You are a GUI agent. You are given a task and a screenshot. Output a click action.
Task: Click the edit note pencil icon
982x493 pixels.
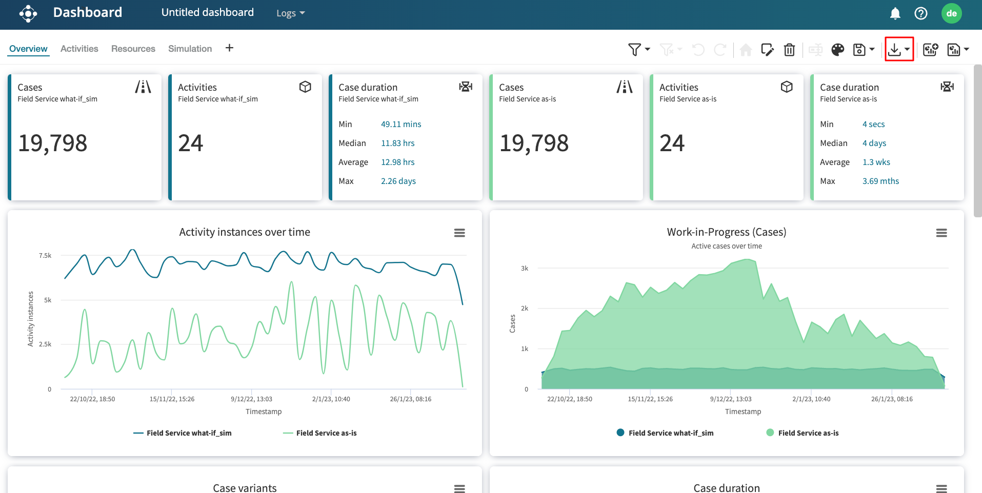pyautogui.click(x=767, y=50)
